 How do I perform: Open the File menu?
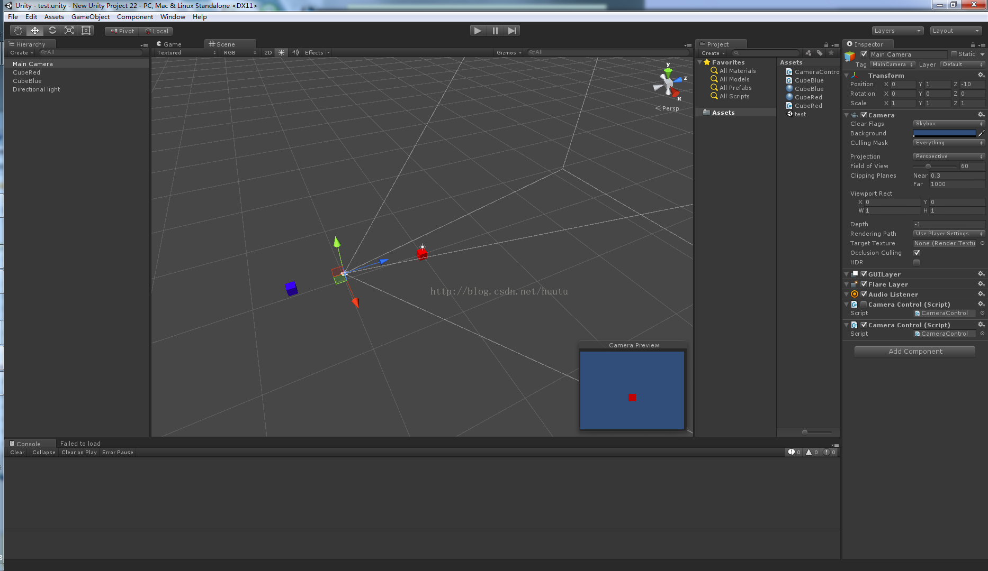pyautogui.click(x=13, y=17)
